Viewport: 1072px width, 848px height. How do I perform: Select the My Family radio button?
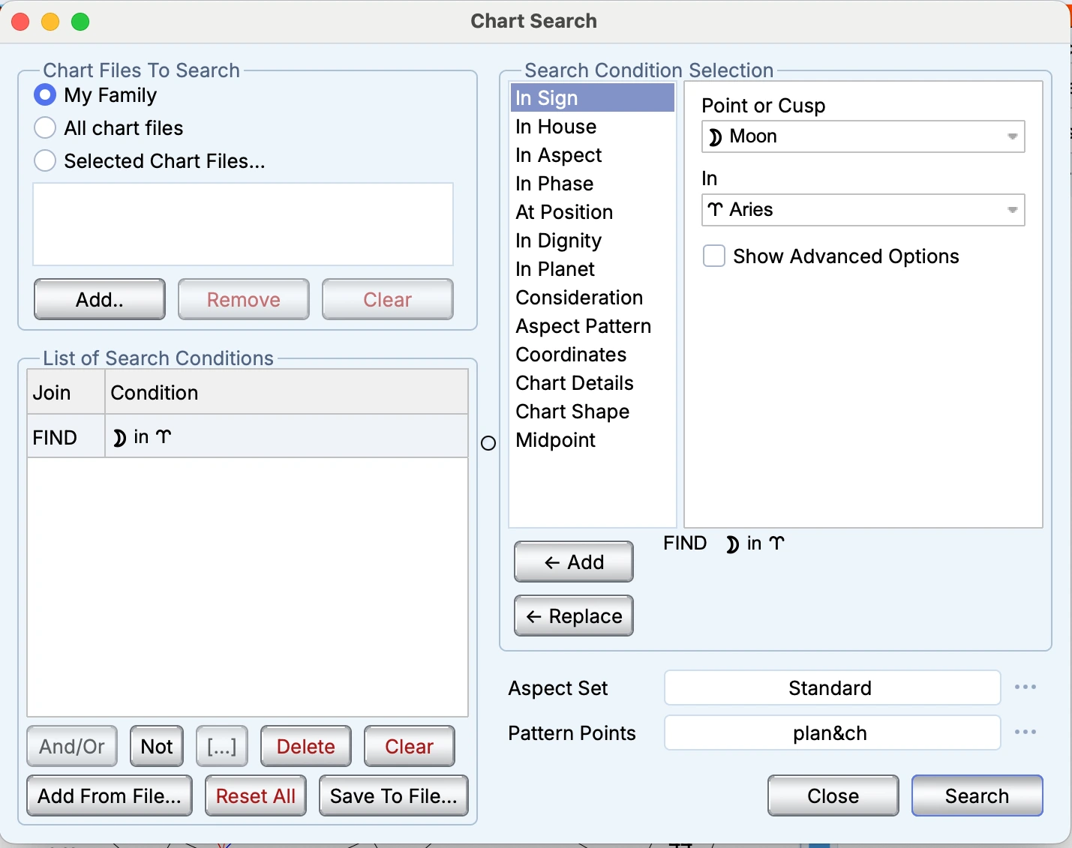point(45,95)
